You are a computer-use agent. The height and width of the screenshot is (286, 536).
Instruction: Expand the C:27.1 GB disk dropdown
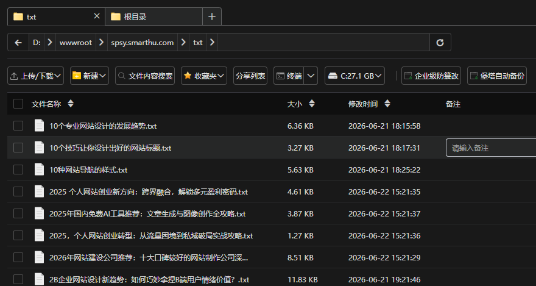(x=354, y=76)
